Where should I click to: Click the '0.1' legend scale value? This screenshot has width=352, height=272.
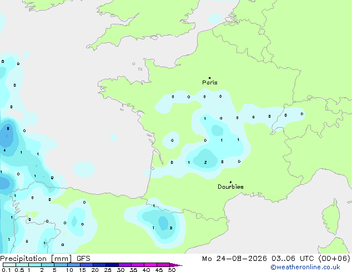coord(7,270)
